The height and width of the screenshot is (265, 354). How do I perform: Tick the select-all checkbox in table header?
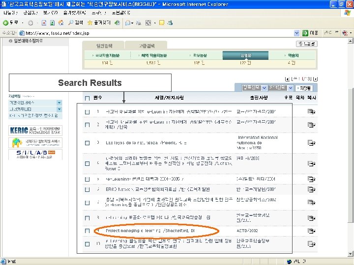click(x=88, y=98)
